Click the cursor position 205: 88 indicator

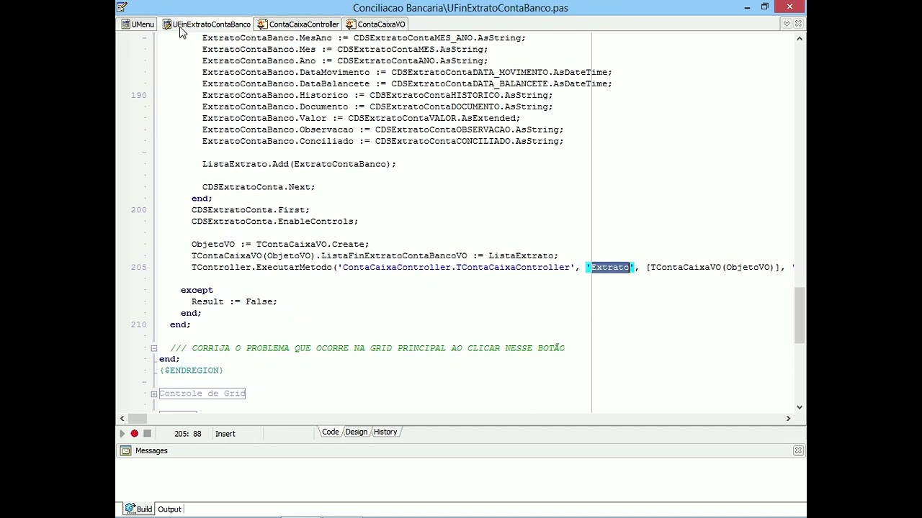pyautogui.click(x=188, y=433)
